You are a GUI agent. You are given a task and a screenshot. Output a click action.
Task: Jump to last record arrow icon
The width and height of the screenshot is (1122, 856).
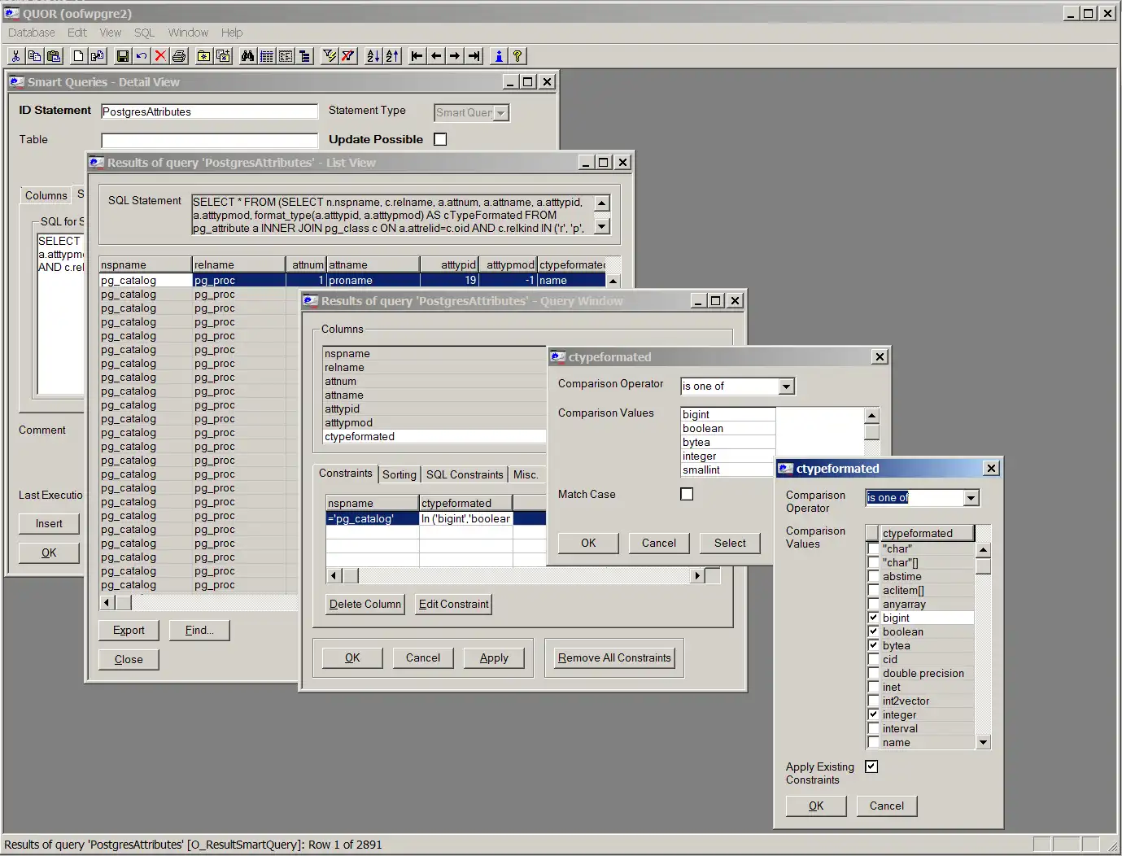(x=474, y=56)
